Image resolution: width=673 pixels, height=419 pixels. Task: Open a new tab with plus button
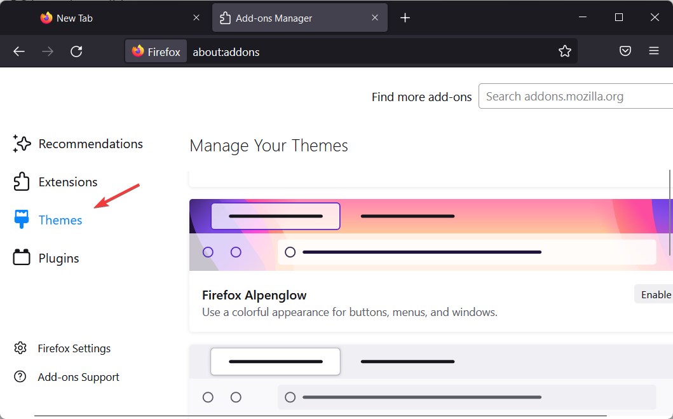coord(405,18)
